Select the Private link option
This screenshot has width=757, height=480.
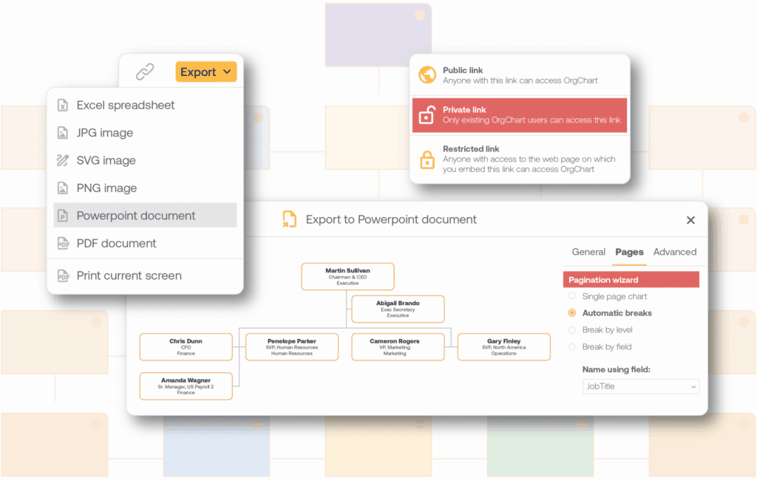(519, 114)
